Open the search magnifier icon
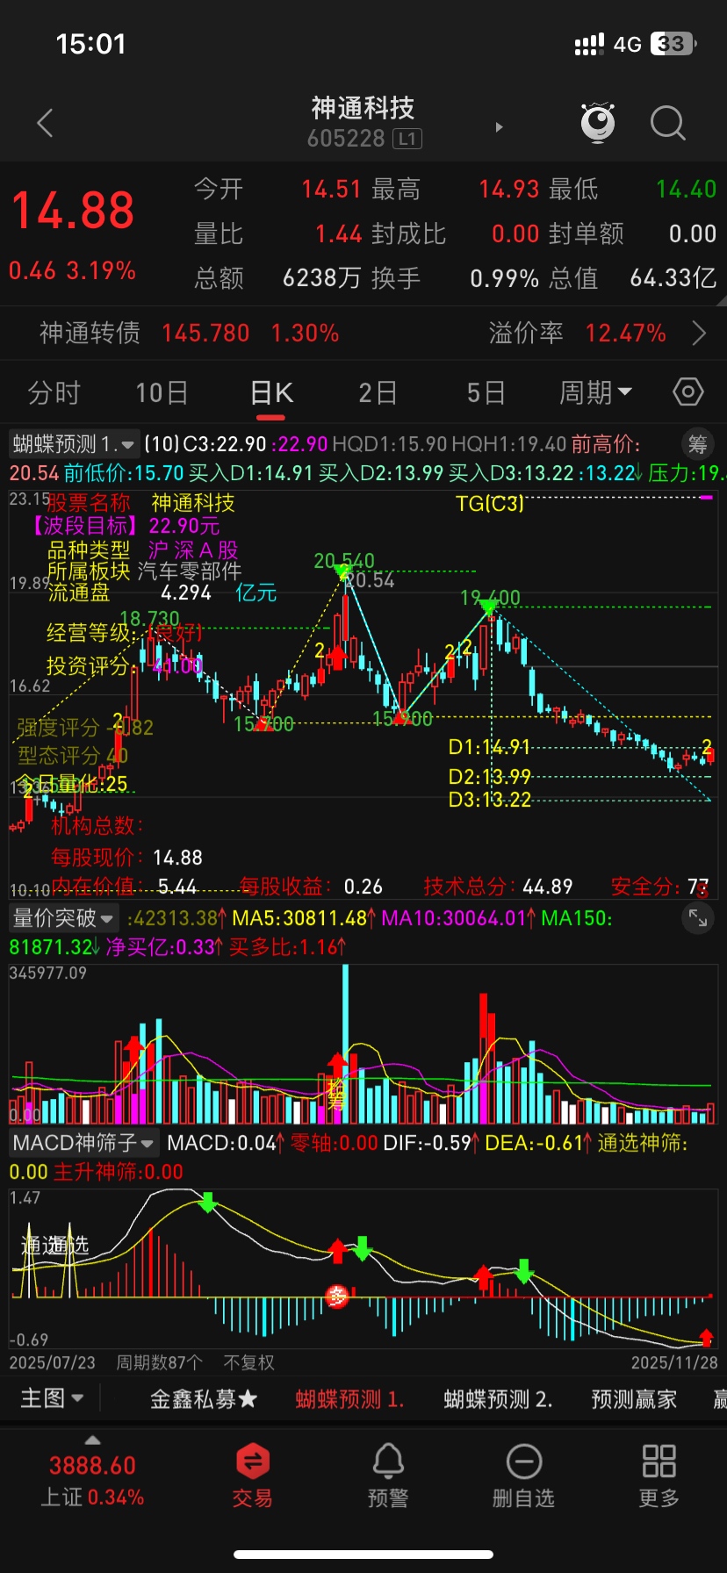 (x=667, y=123)
